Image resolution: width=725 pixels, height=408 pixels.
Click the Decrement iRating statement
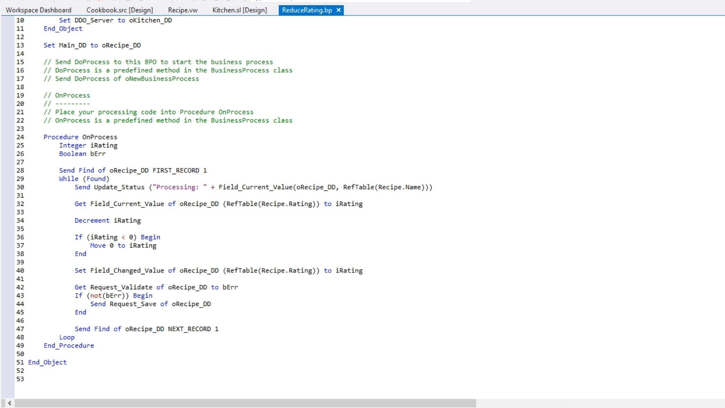click(x=108, y=221)
